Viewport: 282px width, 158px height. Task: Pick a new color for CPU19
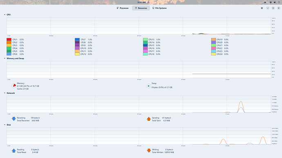point(213,39)
